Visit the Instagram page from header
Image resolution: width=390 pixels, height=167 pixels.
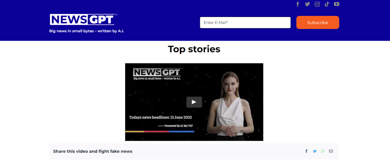pos(317,4)
